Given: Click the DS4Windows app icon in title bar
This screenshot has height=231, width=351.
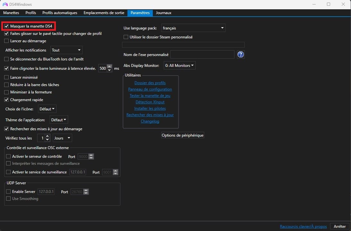Looking at the screenshot, I should pos(5,4).
